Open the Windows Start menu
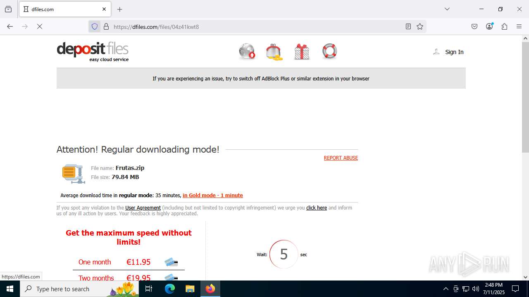Image resolution: width=529 pixels, height=297 pixels. 10,289
